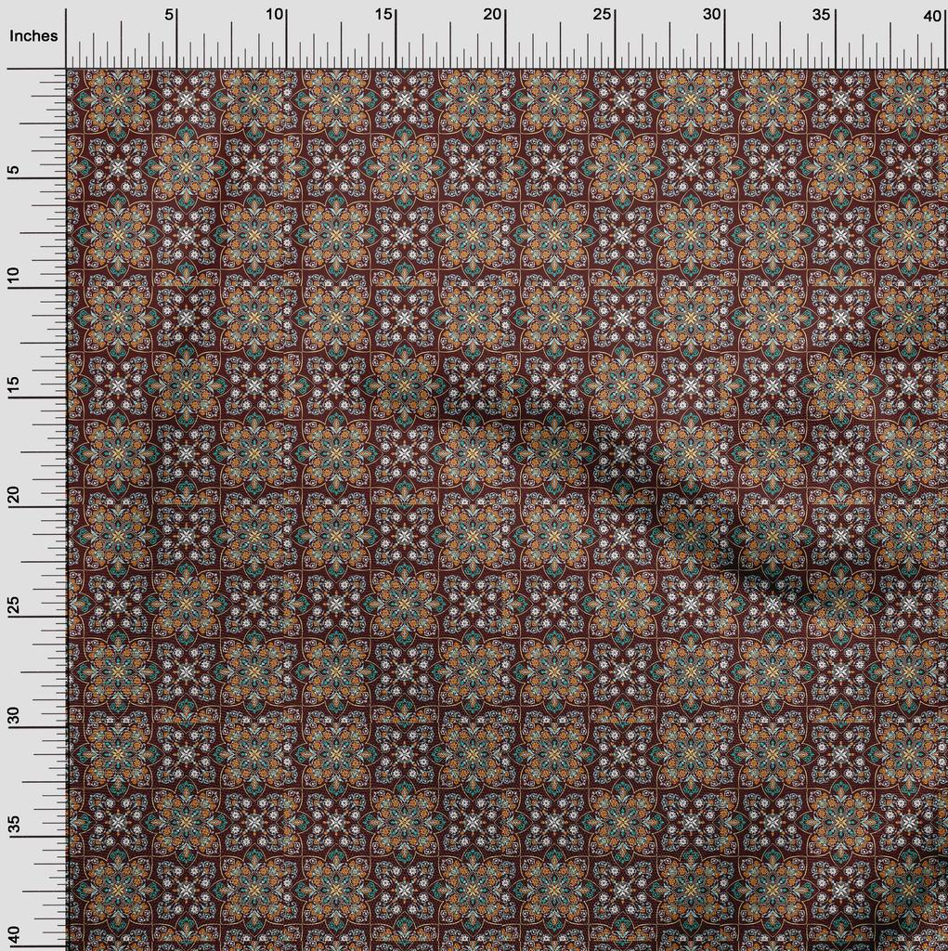
Task: Click the 5 mark on the top ruler
Action: 169,16
